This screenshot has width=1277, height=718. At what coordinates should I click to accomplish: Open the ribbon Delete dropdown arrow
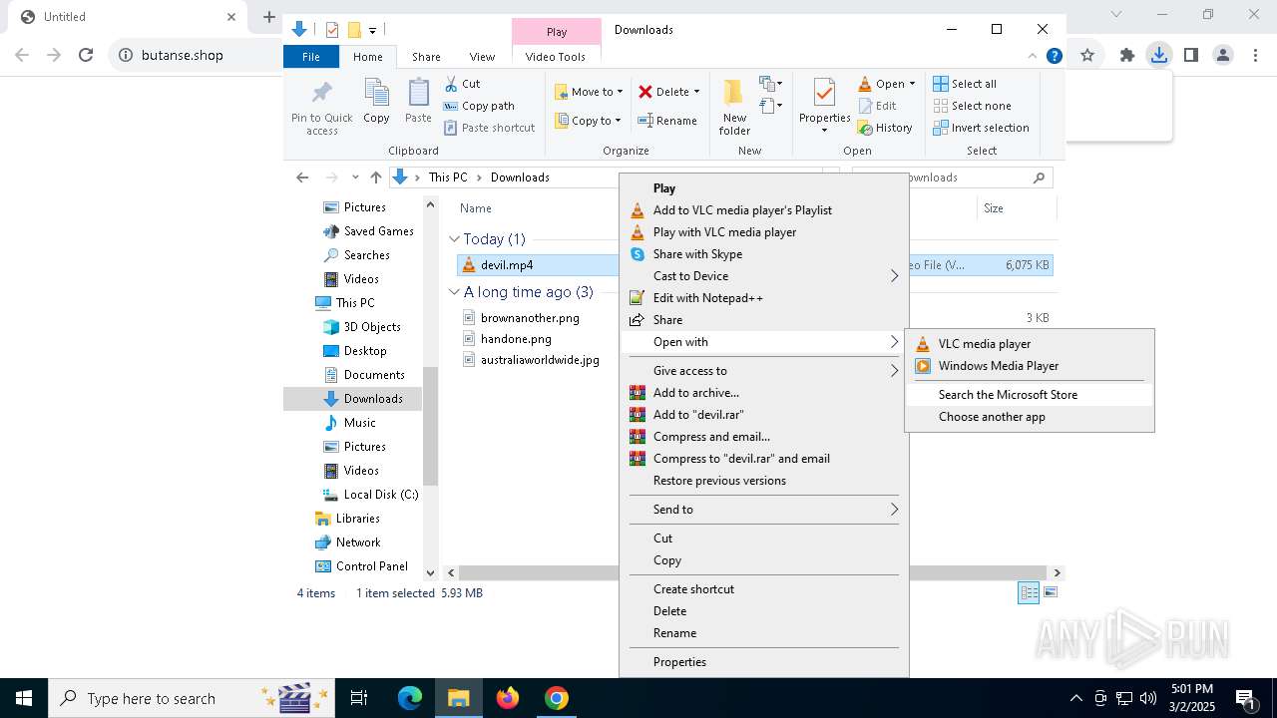[696, 92]
